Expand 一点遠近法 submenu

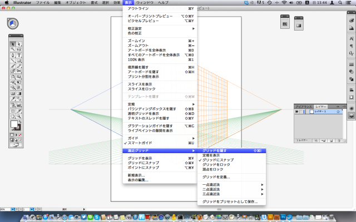pyautogui.click(x=231, y=185)
